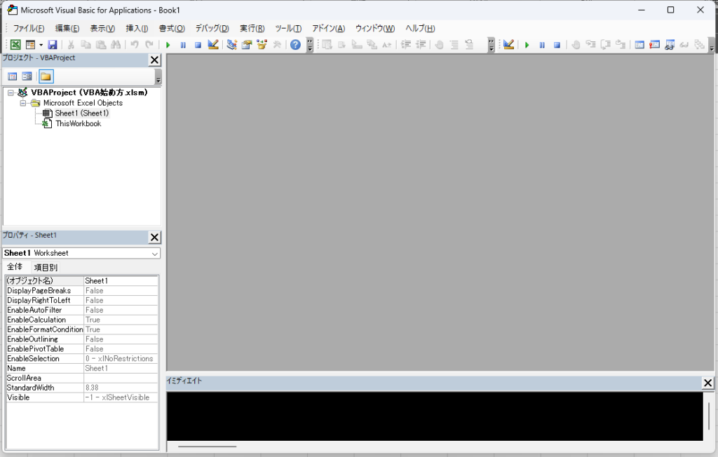Open the Insert object dropdown arrow

pyautogui.click(x=40, y=44)
